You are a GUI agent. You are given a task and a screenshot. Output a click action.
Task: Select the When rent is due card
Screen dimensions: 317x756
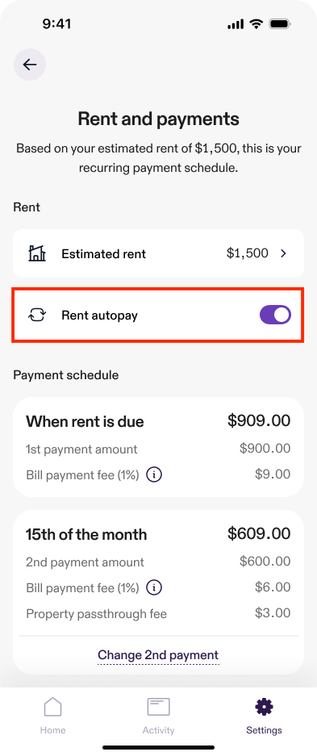coord(158,447)
